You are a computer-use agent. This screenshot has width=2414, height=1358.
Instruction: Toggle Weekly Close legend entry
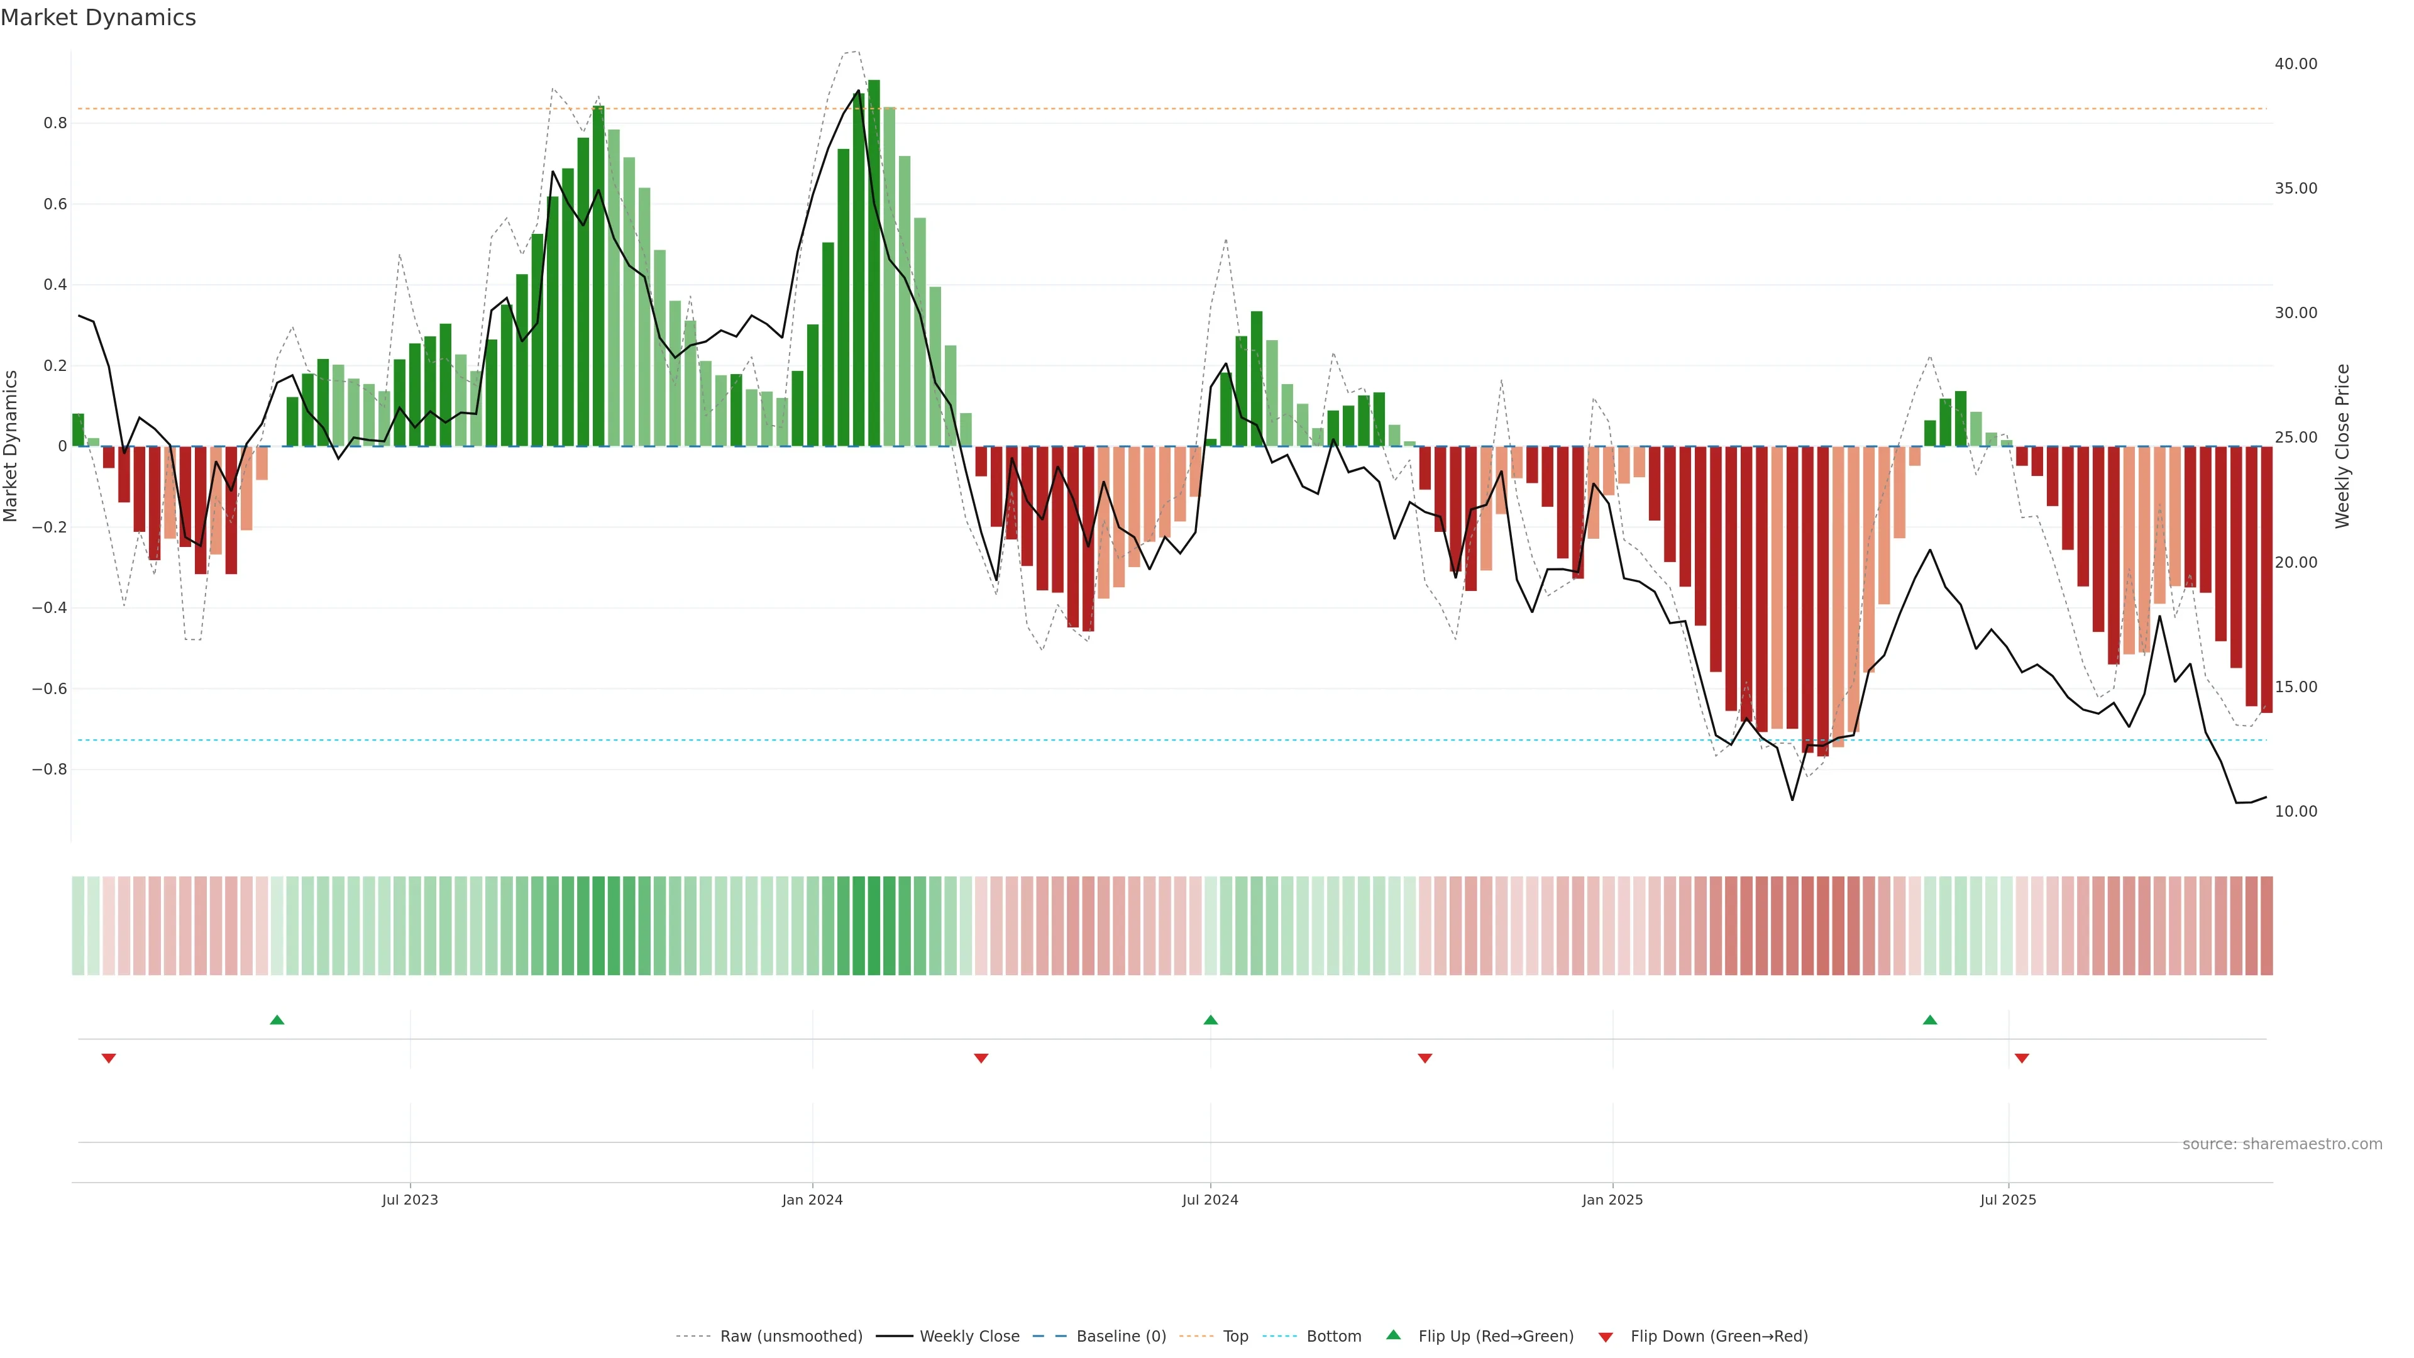(969, 1335)
